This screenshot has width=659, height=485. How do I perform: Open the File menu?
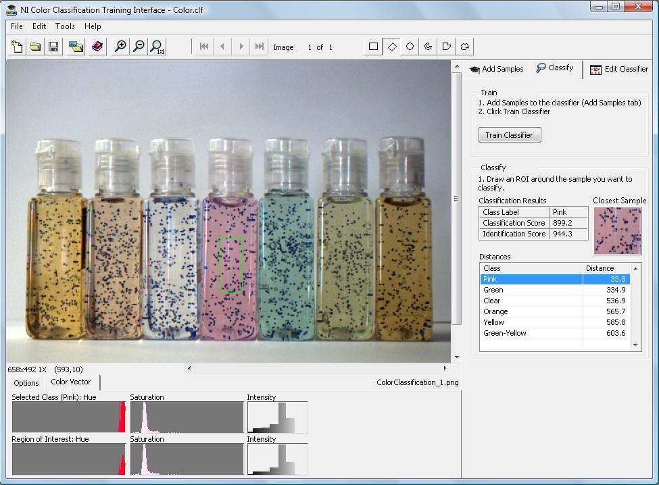[17, 26]
